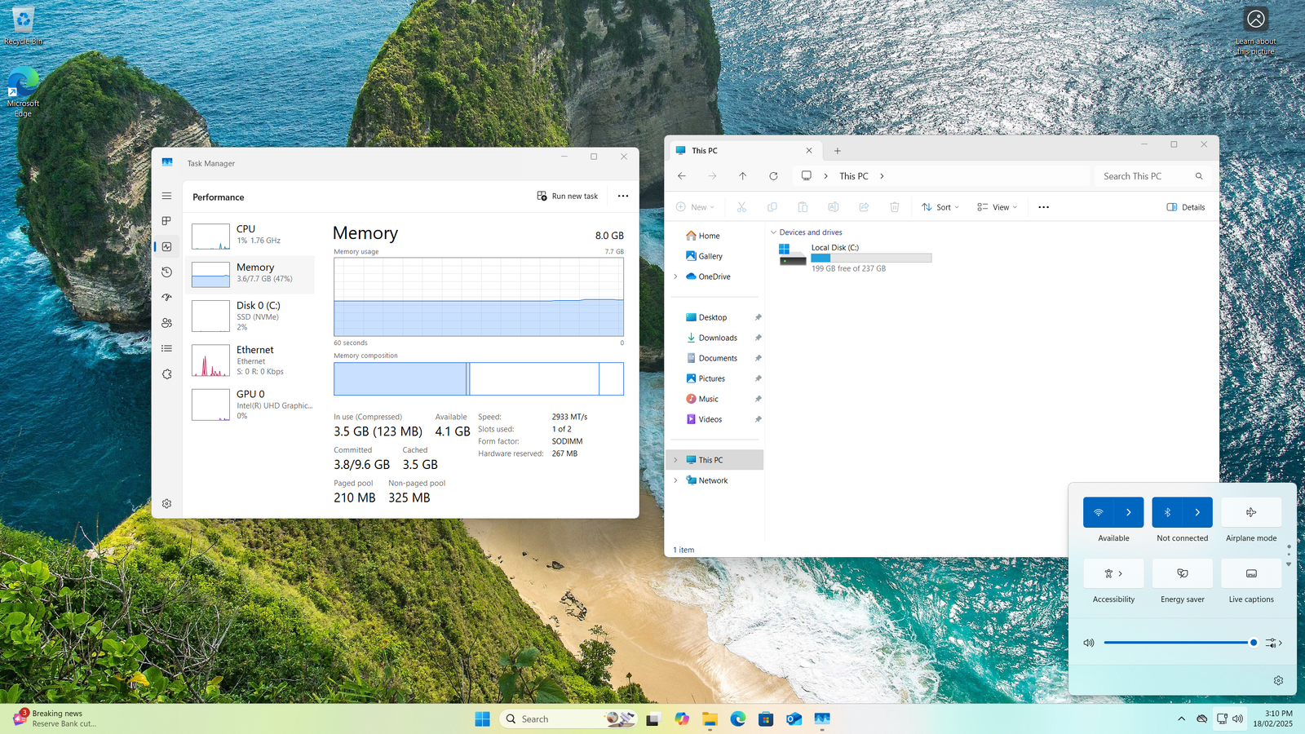
Task: Select Disk 0 (C:) performance item
Action: coord(250,316)
